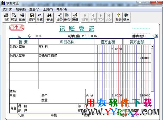The height and width of the screenshot is (120, 163).
Task: Click the 放弃 discard icon
Action: (40, 17)
